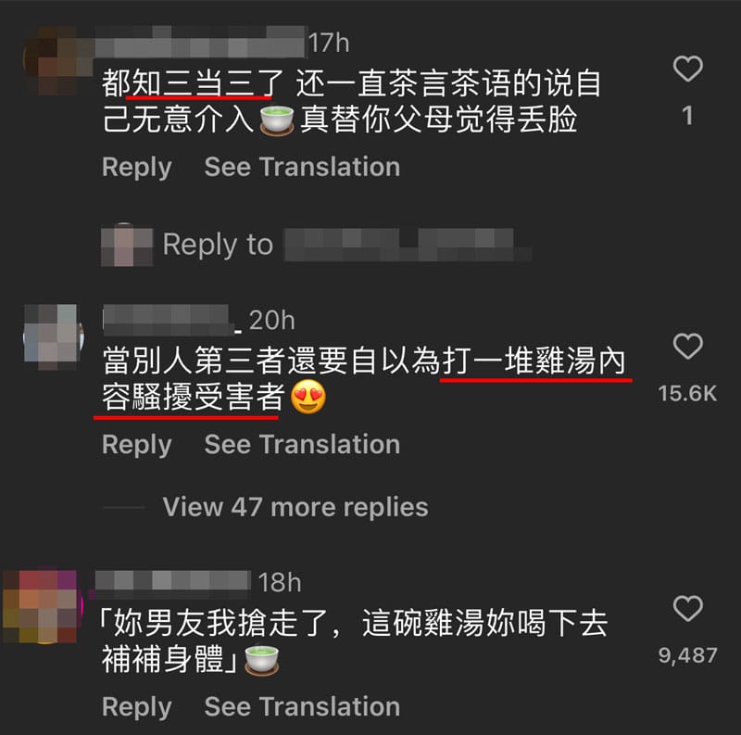Image resolution: width=741 pixels, height=735 pixels.
Task: Reply to the 20h comment
Action: tap(136, 445)
